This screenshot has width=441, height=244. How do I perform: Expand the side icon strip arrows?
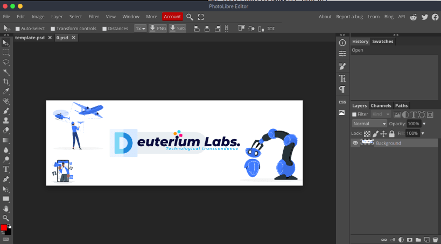tap(342, 35)
